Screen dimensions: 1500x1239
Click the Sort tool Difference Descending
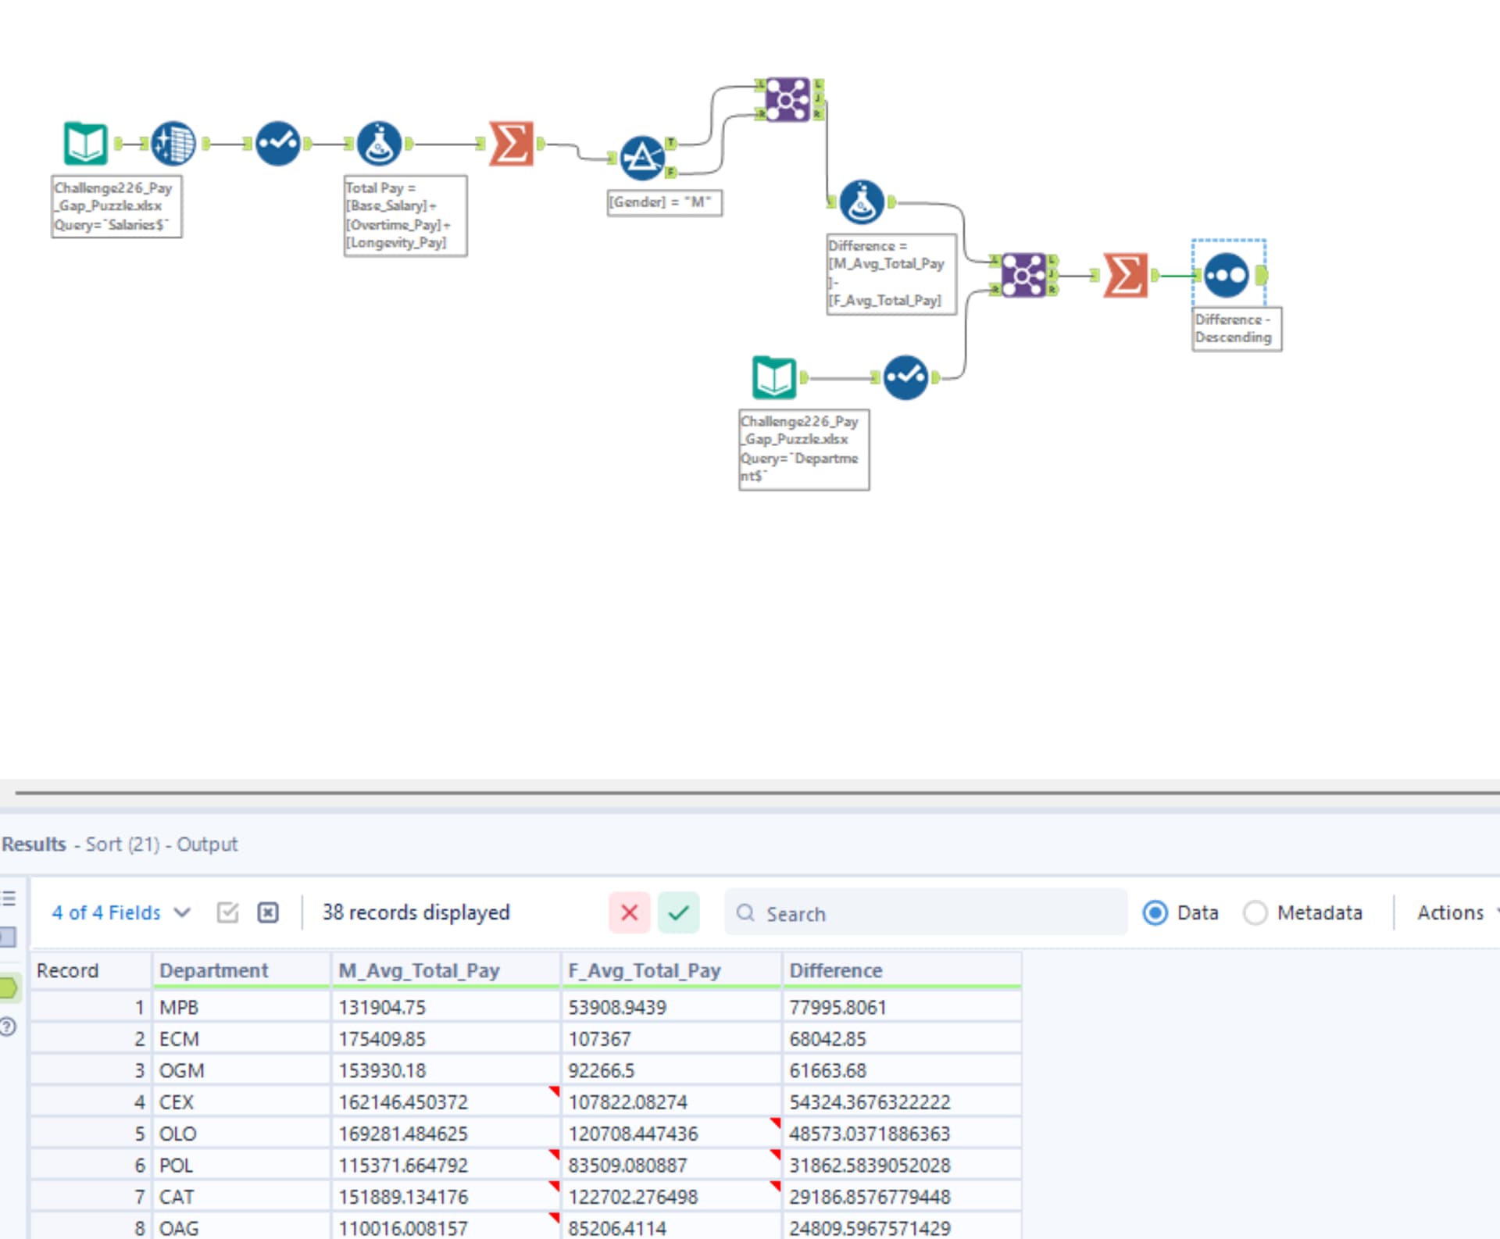coord(1227,275)
